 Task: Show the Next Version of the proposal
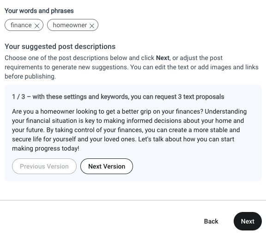[107, 166]
